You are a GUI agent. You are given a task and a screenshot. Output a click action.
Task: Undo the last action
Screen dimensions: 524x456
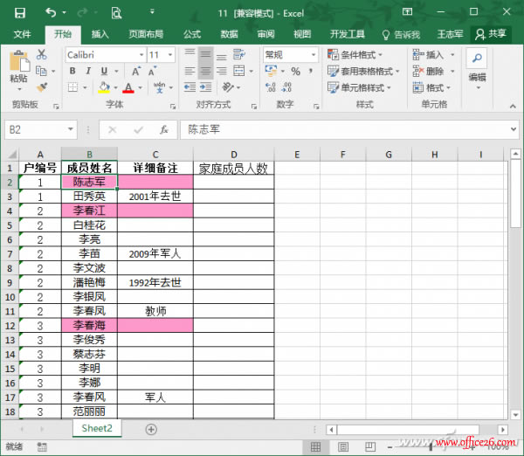52,13
